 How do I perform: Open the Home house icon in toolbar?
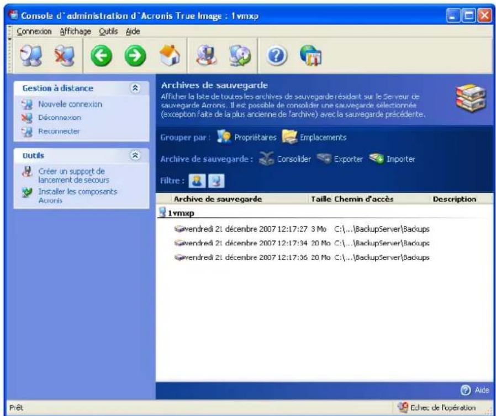[170, 55]
